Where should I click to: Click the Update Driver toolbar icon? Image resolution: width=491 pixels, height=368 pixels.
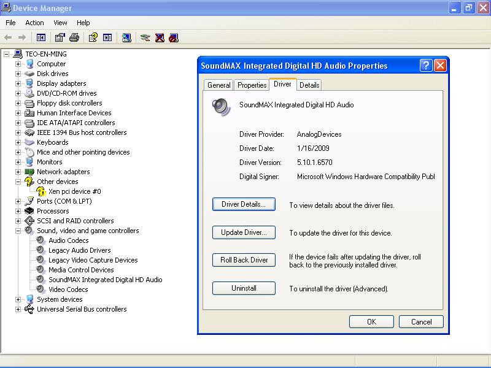(x=145, y=37)
